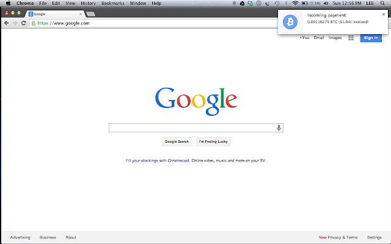Click the incoming payment amount text
This screenshot has width=391, height=244.
pyautogui.click(x=337, y=22)
